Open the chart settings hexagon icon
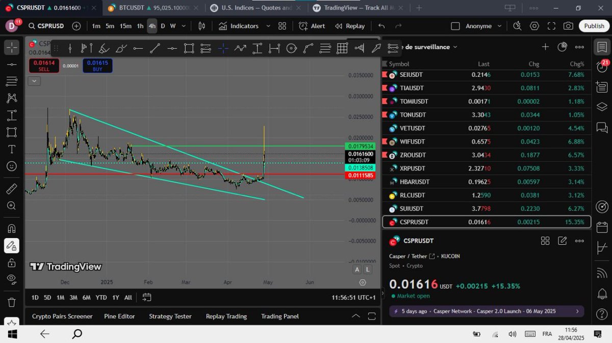Screen dimensions: 612x343 (x=534, y=26)
